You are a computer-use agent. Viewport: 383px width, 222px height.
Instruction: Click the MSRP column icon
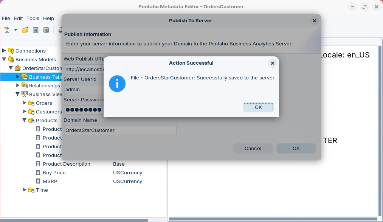pos(38,181)
